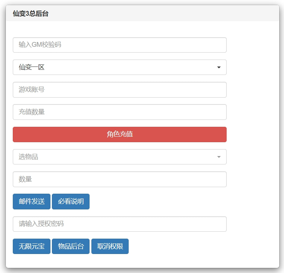Click the 仙变3总后台 panel title
284x273 pixels.
31,14
